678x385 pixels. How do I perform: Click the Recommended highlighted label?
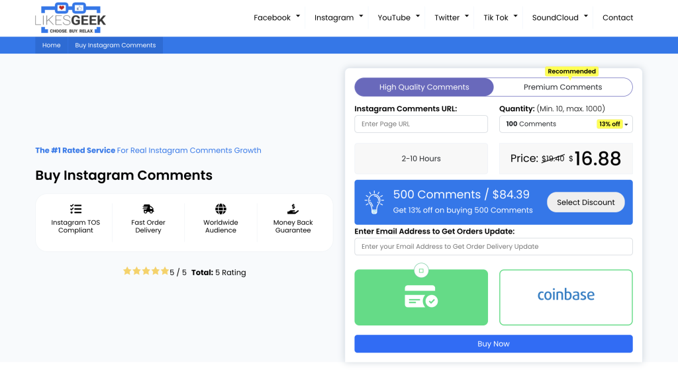point(571,71)
